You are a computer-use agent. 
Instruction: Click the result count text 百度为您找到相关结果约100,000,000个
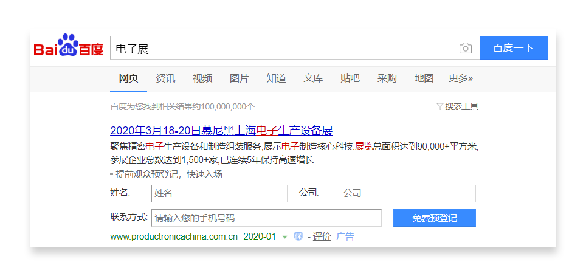pos(182,106)
